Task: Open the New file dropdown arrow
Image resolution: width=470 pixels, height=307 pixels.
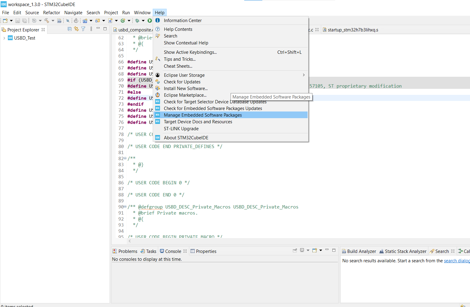Action: click(x=11, y=21)
